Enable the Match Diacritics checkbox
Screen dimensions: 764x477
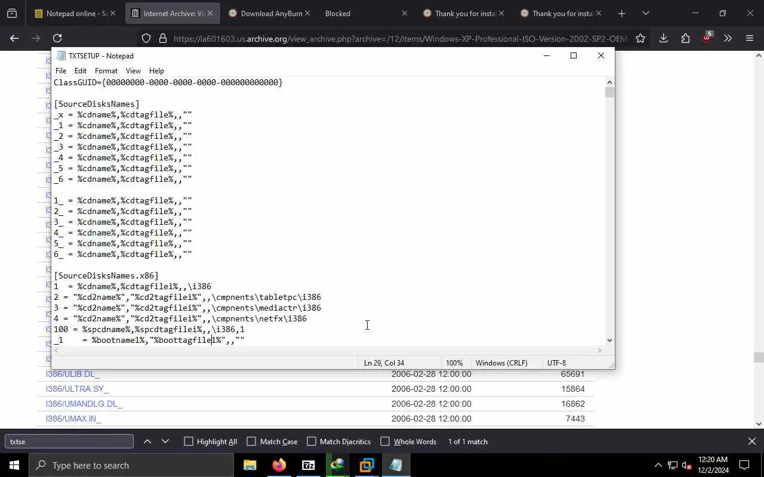pos(312,441)
